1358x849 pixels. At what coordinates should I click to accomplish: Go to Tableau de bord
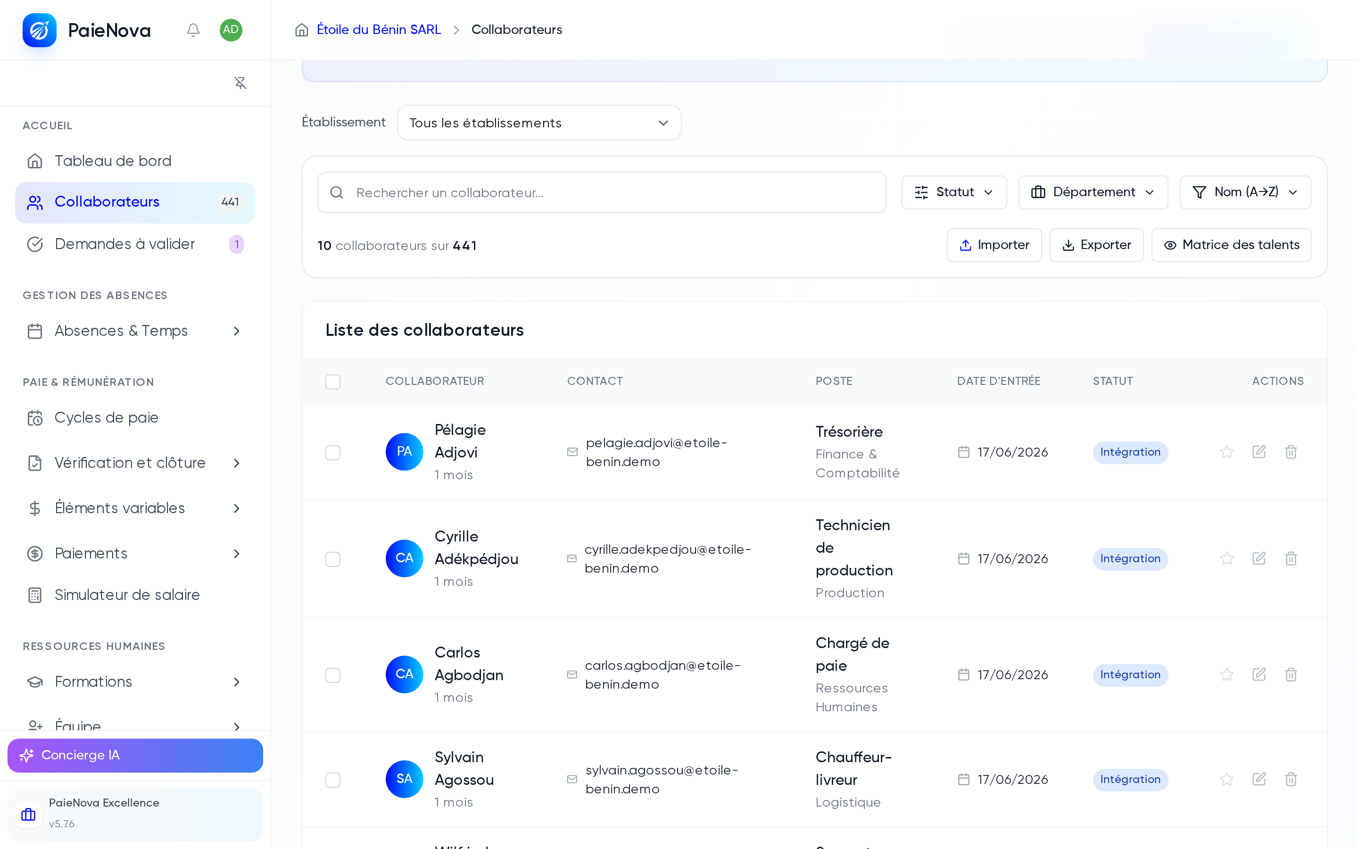[135, 161]
